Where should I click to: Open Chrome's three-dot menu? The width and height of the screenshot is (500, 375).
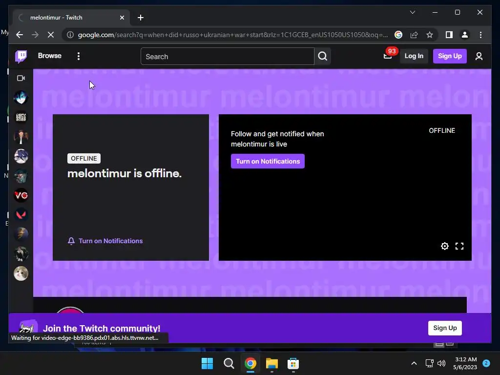click(x=480, y=35)
